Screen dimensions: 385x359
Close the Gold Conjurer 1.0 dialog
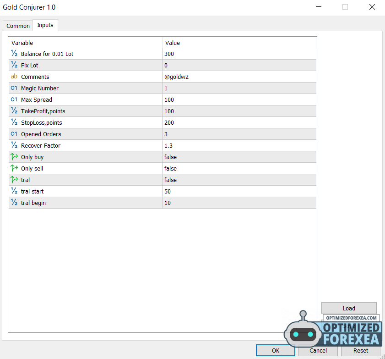coord(372,7)
